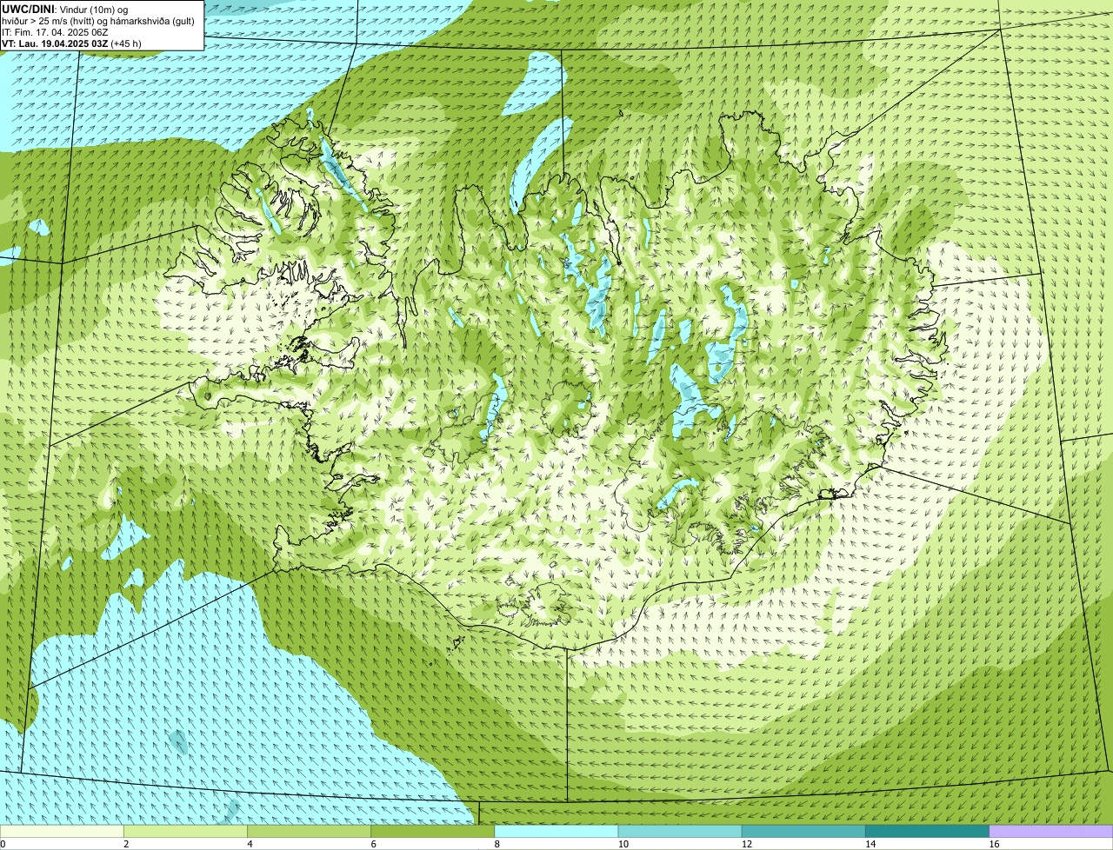Click the legend scale label "8"
The width and height of the screenshot is (1113, 850).
[x=497, y=844]
